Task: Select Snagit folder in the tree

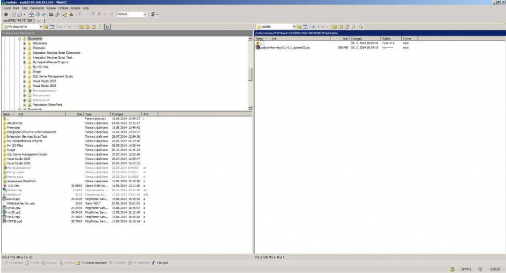Action: (37, 72)
